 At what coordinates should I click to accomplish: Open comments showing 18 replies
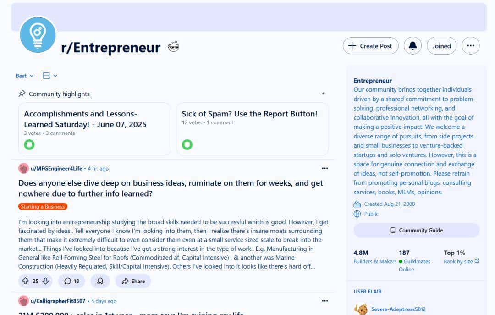point(71,281)
